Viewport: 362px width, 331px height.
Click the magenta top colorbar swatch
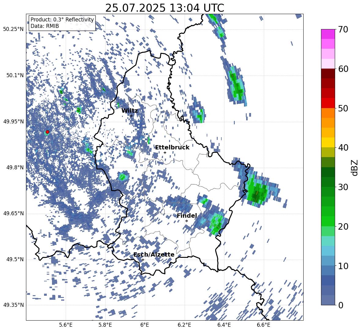pos(328,34)
